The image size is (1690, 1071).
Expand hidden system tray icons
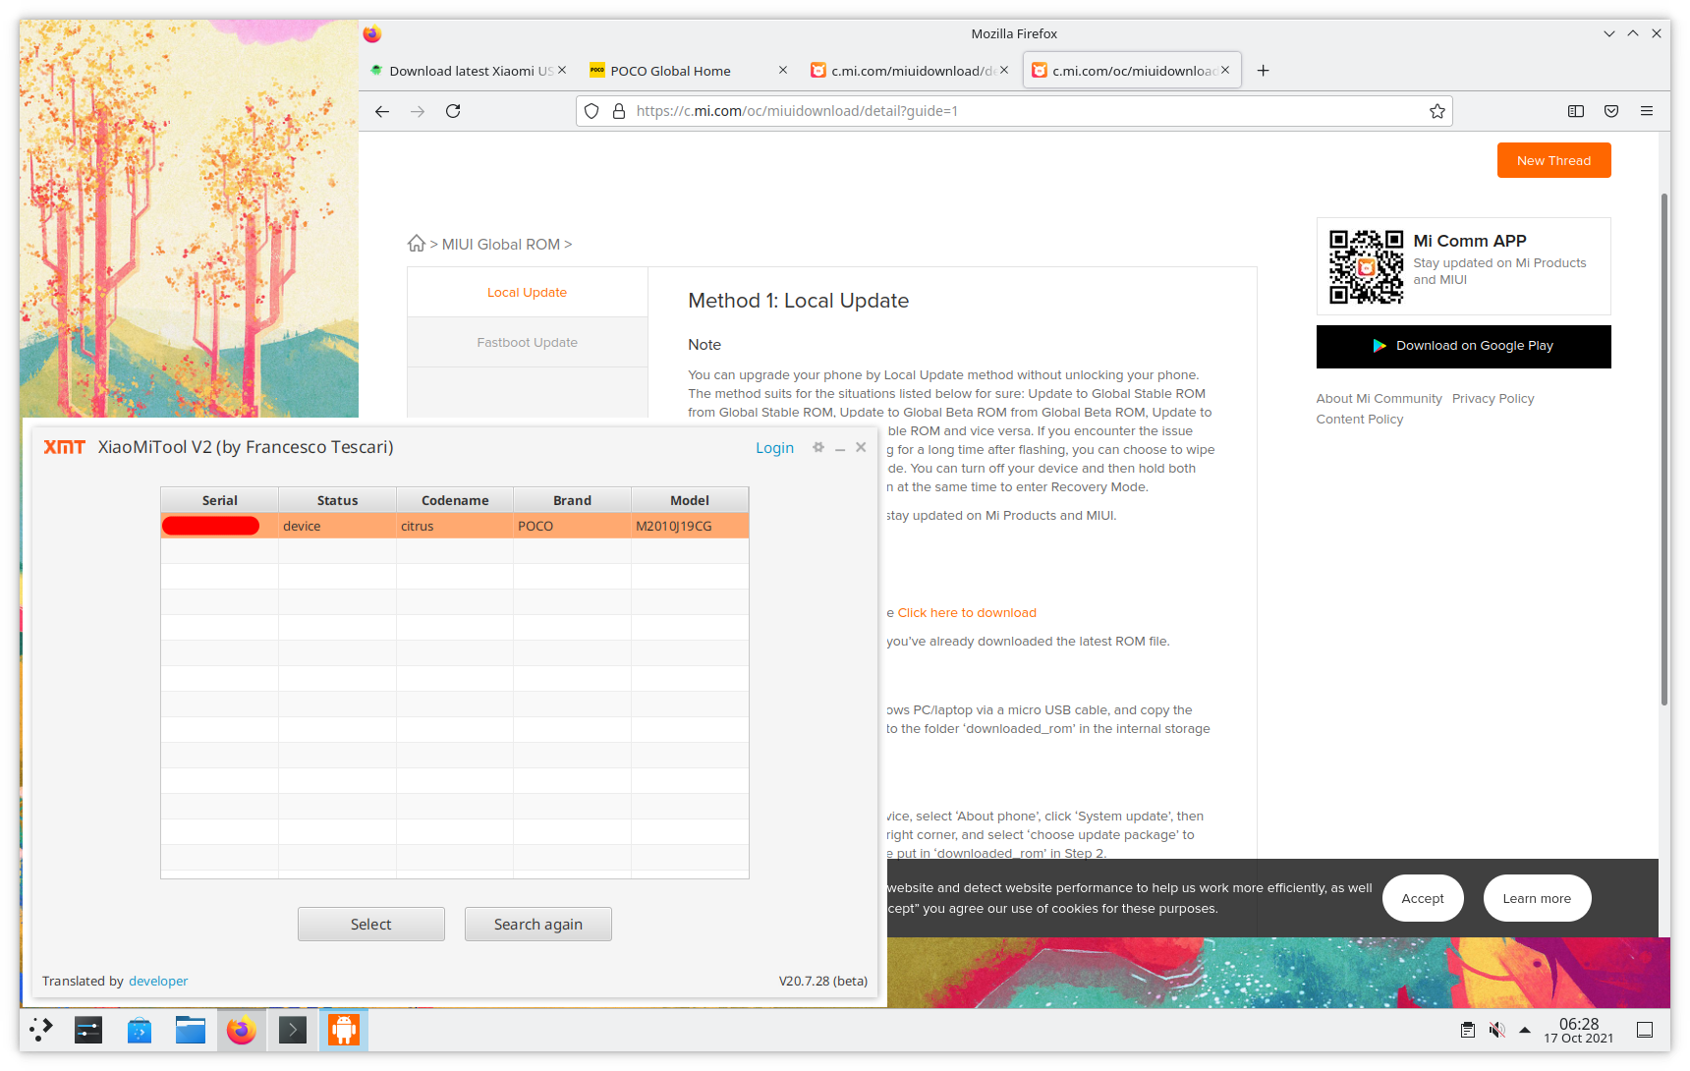click(x=1525, y=1030)
